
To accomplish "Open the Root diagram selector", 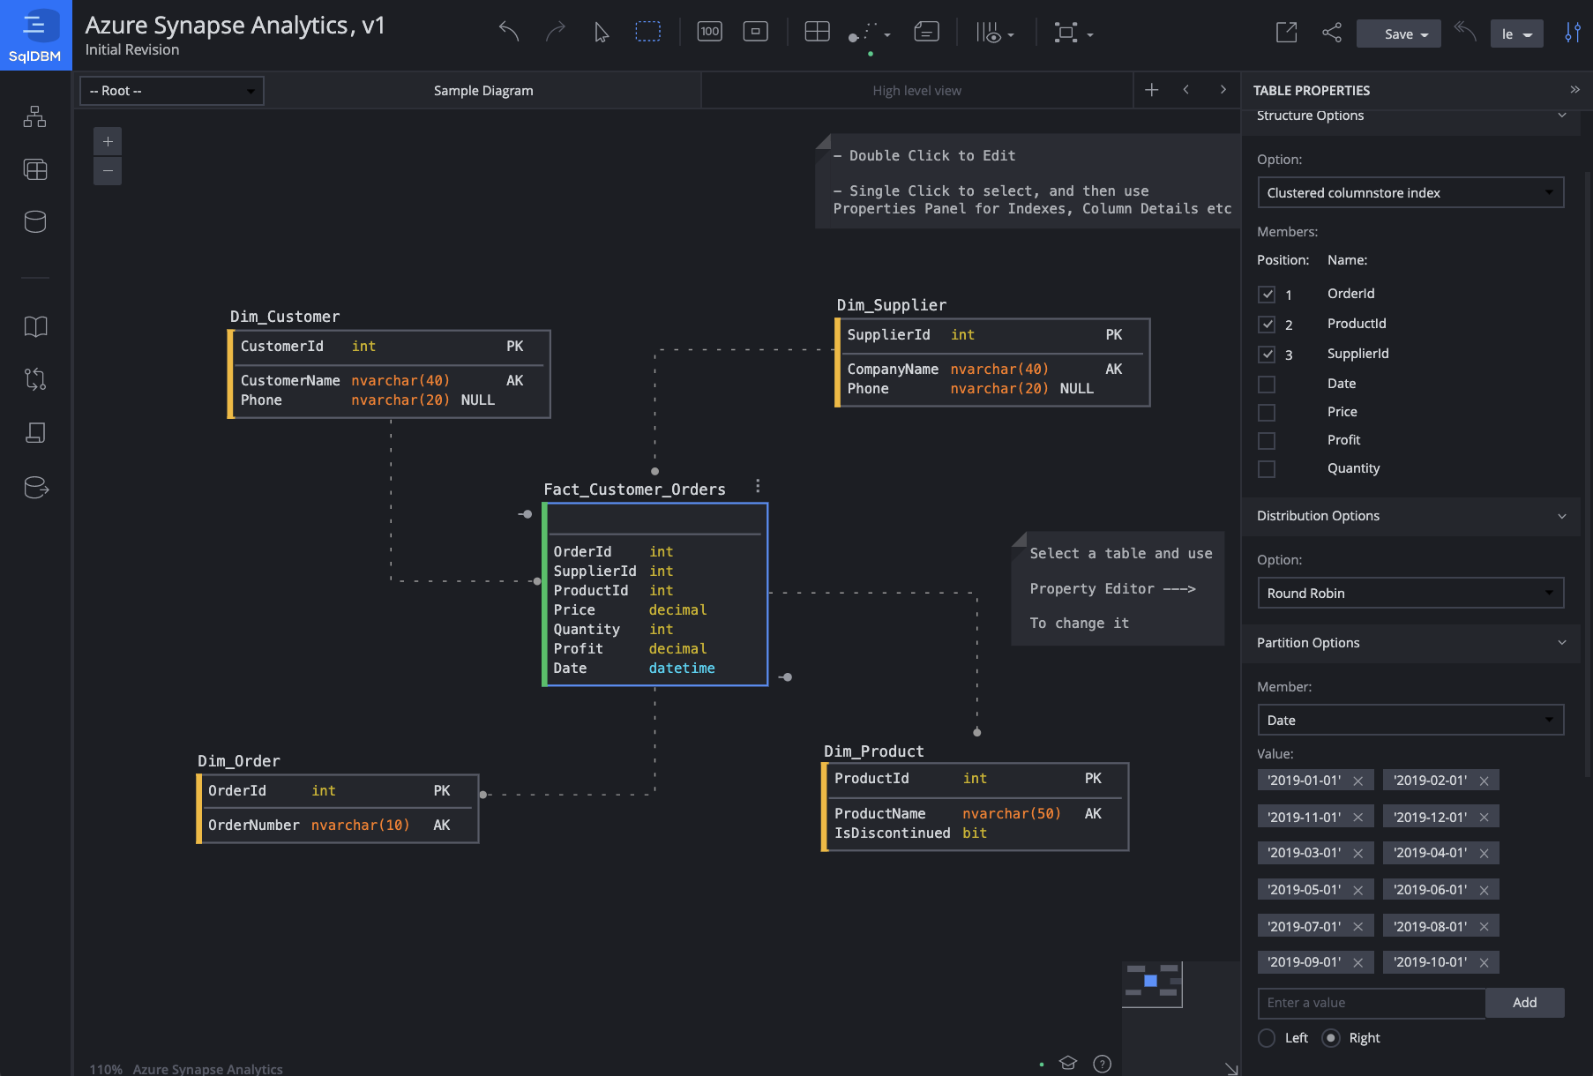I will 171,90.
